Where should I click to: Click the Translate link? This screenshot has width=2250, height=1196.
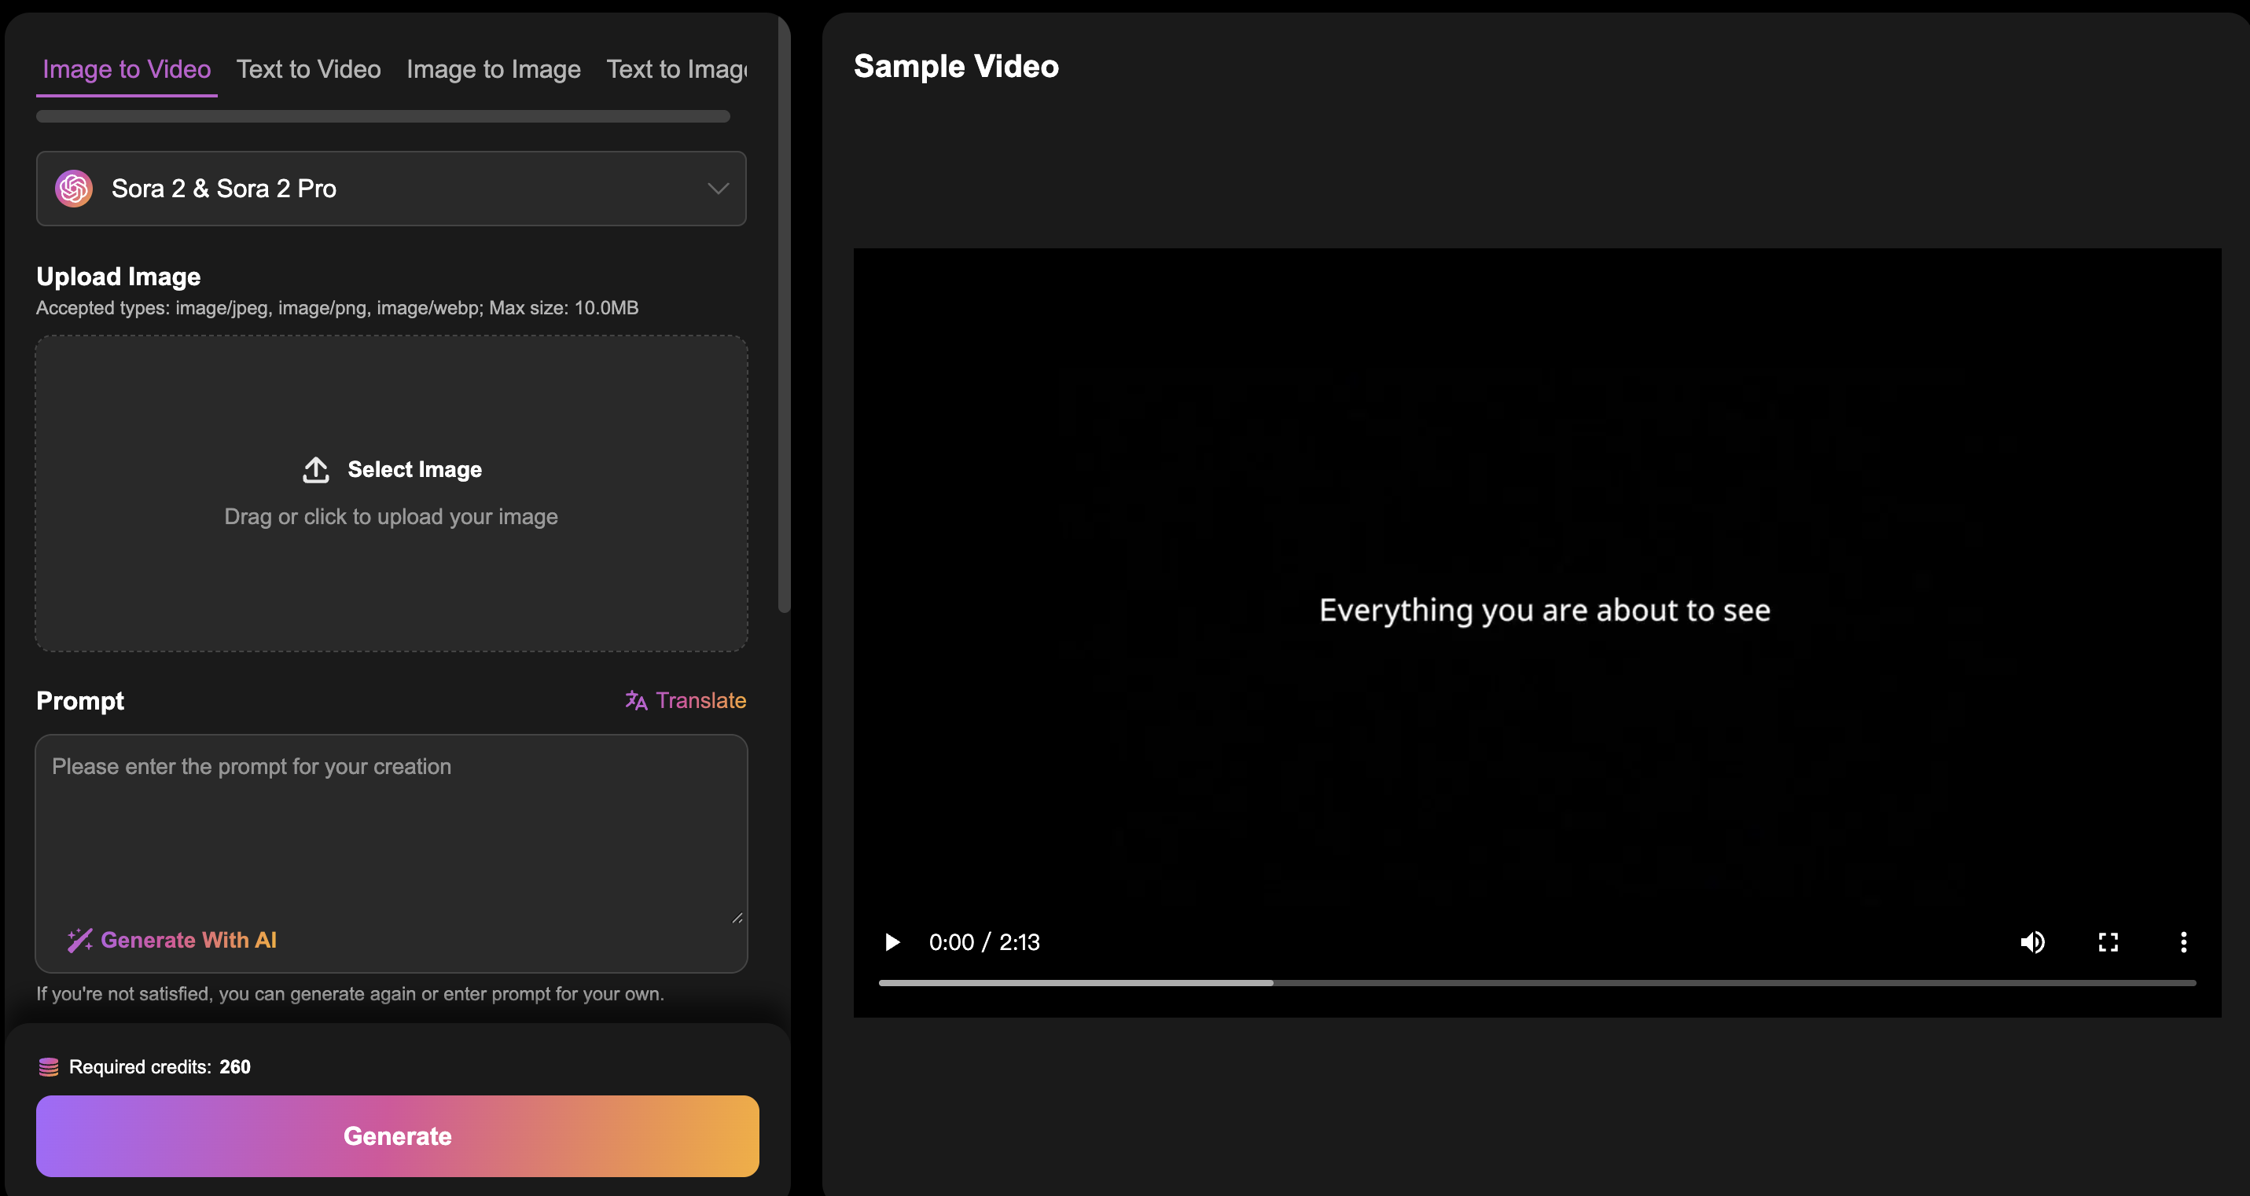700,700
